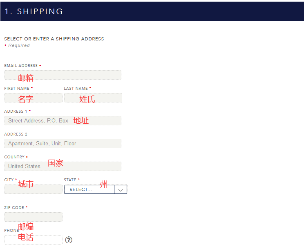304x249 pixels.
Task: Select the Zip Code input box
Action: (34, 217)
